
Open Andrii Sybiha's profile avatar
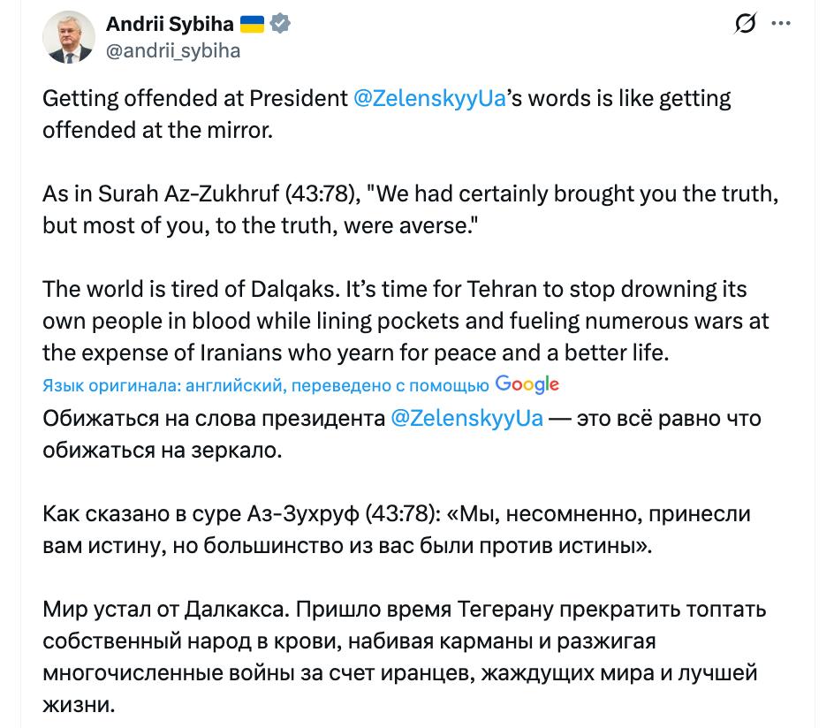click(68, 39)
